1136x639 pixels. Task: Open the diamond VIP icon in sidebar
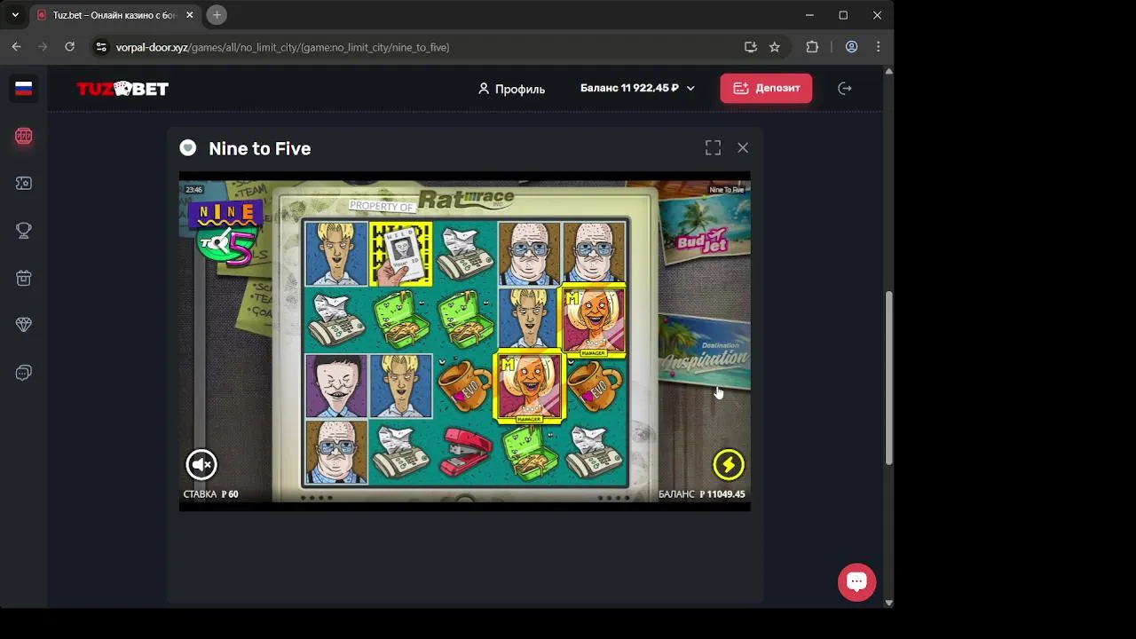click(x=24, y=325)
